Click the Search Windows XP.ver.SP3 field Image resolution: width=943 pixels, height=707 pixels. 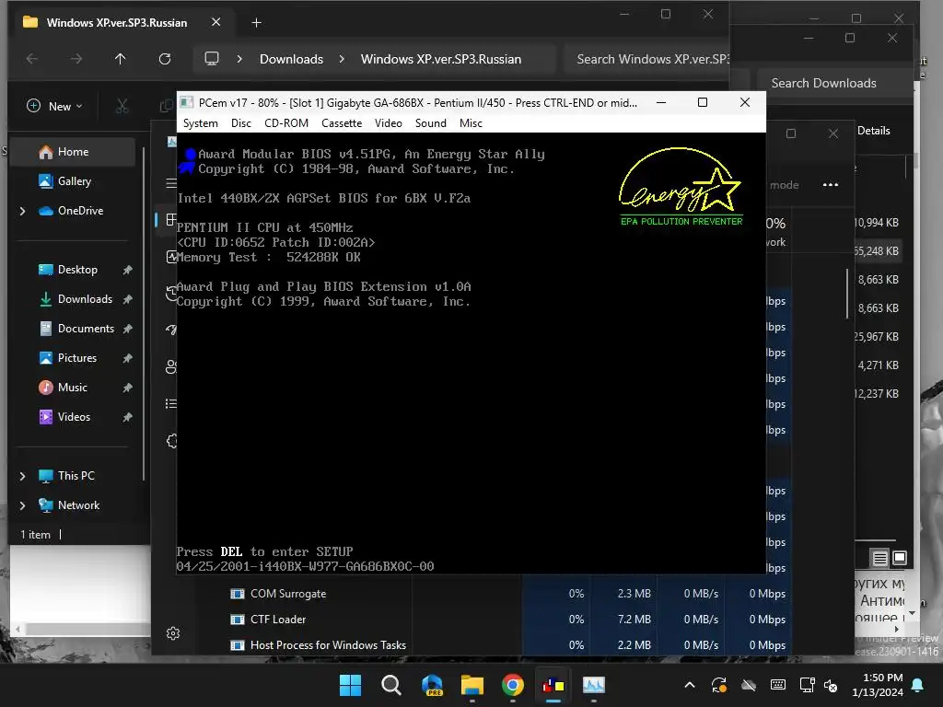[646, 59]
